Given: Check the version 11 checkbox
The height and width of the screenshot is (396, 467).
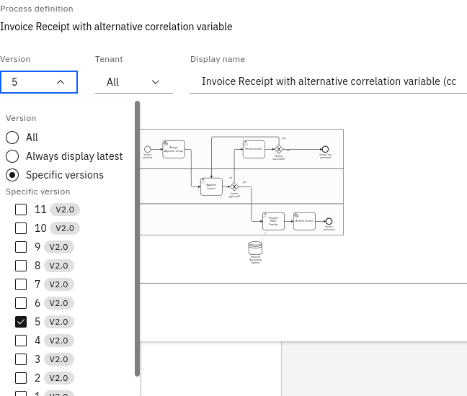Looking at the screenshot, I should [21, 210].
